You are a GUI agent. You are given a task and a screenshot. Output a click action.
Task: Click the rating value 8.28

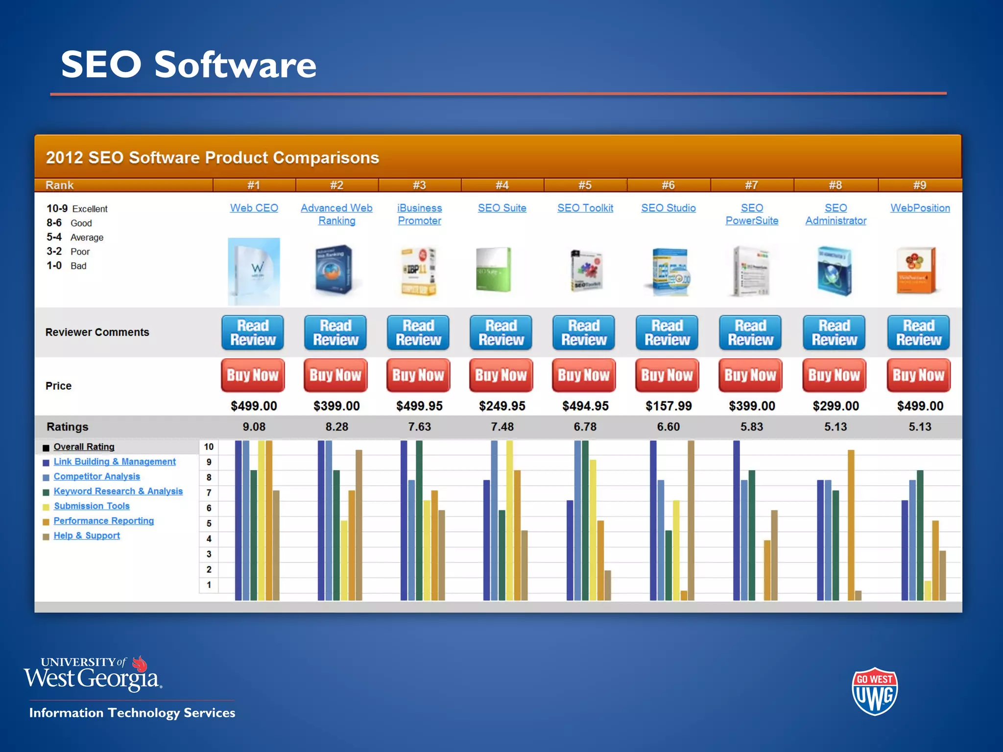coord(336,427)
